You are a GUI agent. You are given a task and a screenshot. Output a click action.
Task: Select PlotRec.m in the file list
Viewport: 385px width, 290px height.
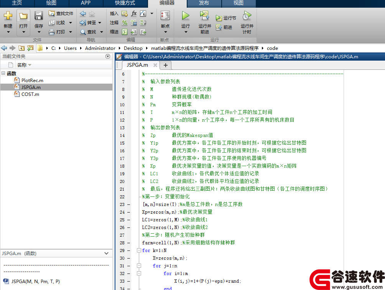coord(32,80)
